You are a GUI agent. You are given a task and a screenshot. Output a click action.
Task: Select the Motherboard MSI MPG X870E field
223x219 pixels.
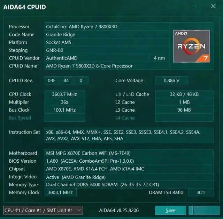click(x=129, y=153)
